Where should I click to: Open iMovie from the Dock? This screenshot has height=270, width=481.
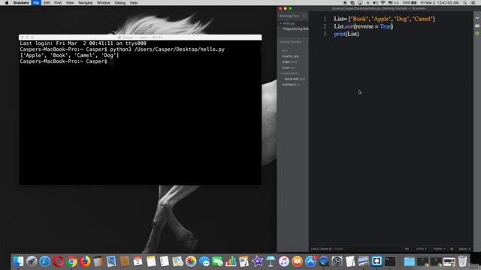pos(257,262)
